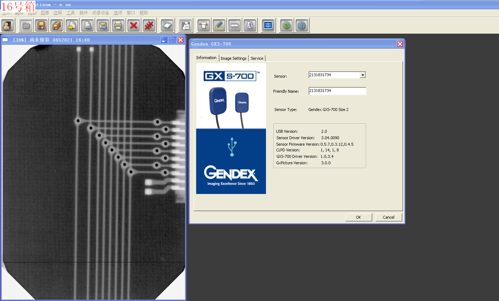Image resolution: width=499 pixels, height=301 pixels.
Task: Open the blue image layout grid icon
Action: (x=268, y=25)
